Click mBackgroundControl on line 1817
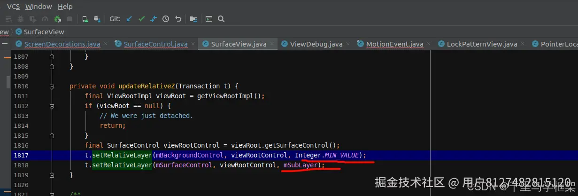The image size is (578, 196). pos(189,155)
